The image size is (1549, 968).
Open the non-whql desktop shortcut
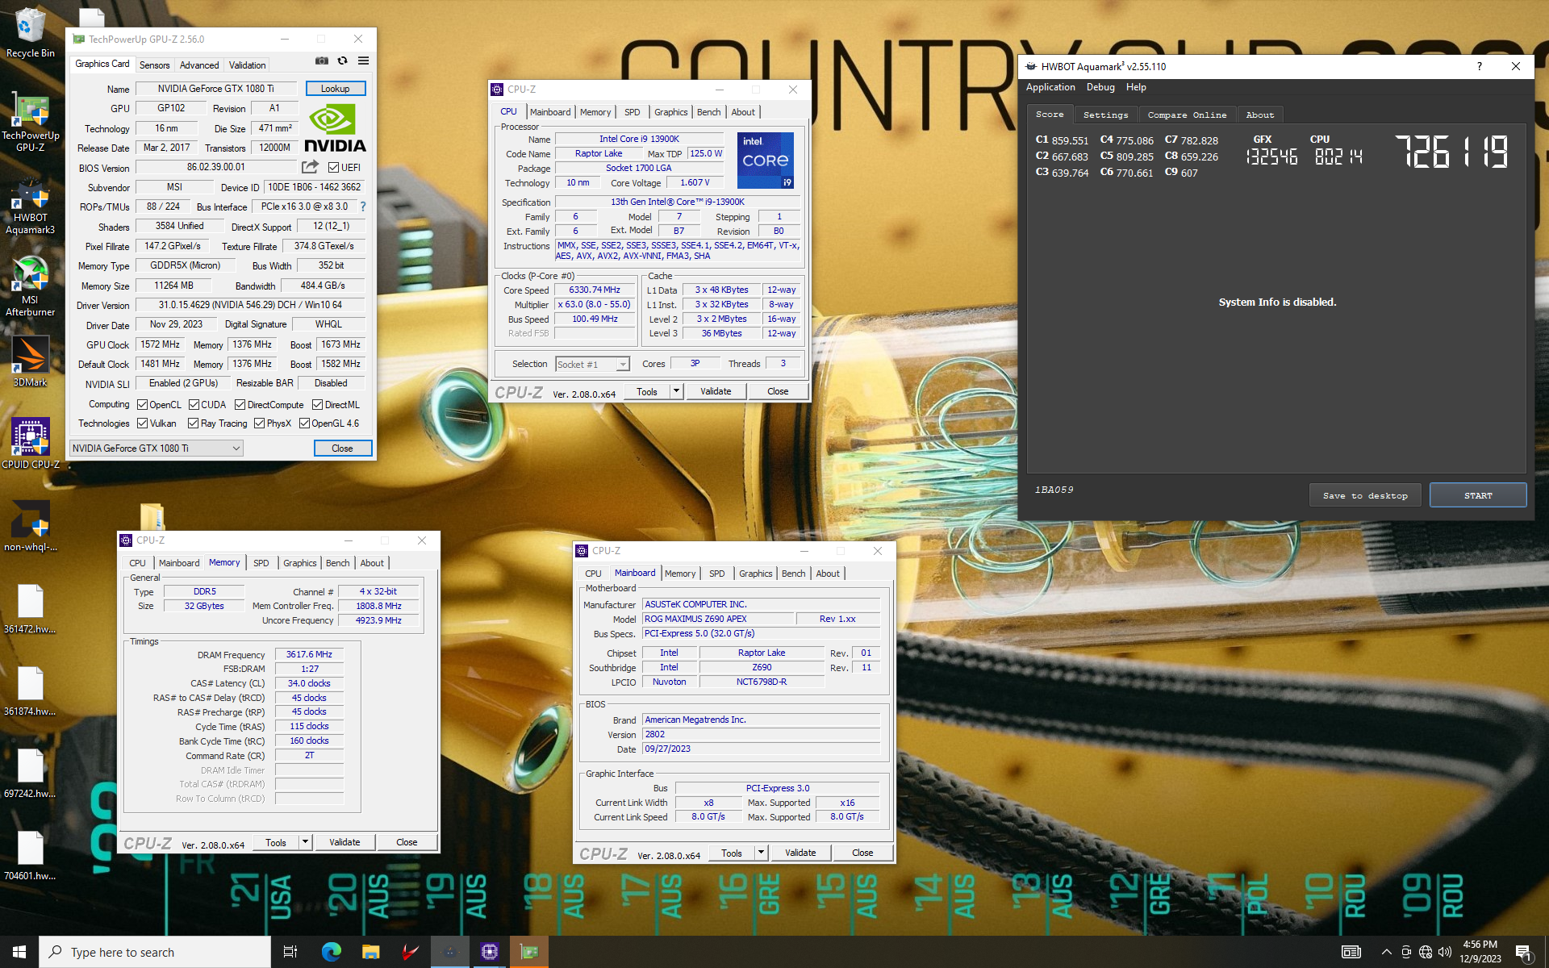coord(30,526)
